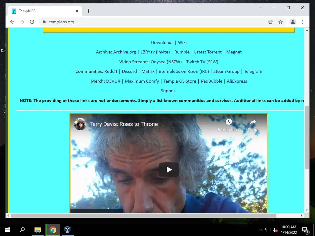This screenshot has width=315, height=236.
Task: Select the TempleOS browser tab
Action: coord(45,11)
